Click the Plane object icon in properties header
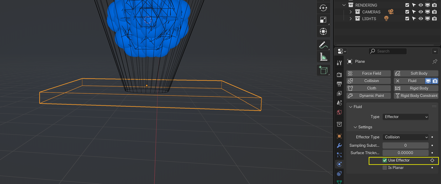Image resolution: width=441 pixels, height=184 pixels. [350, 61]
